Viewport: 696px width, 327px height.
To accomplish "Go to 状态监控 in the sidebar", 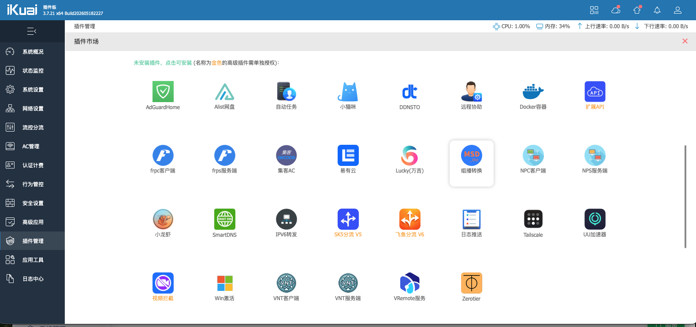I will click(x=32, y=71).
